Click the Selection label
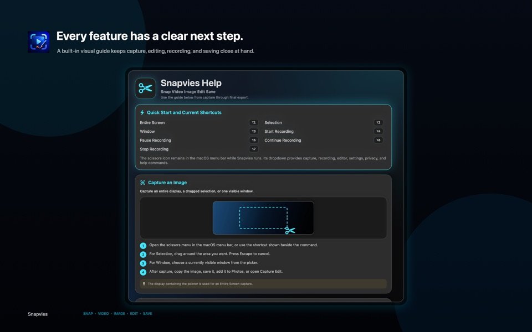The width and height of the screenshot is (532, 332). [x=273, y=123]
